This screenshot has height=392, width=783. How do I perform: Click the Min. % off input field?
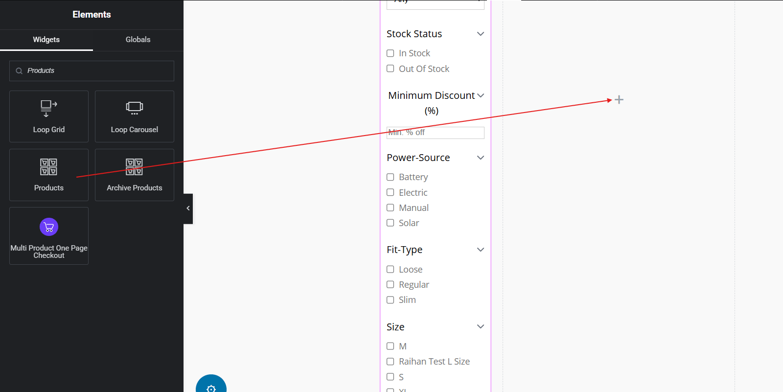435,132
